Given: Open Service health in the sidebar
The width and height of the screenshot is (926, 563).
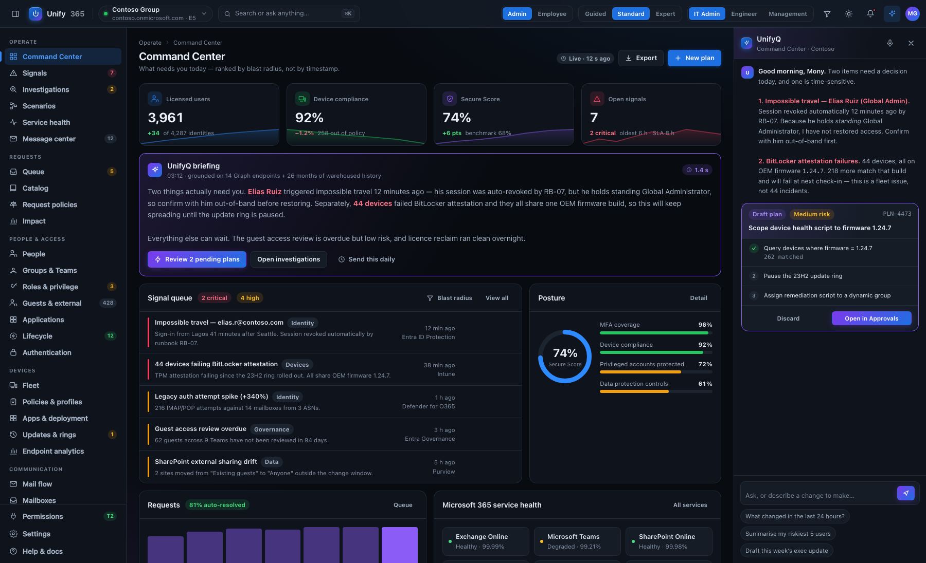Looking at the screenshot, I should (x=63, y=122).
